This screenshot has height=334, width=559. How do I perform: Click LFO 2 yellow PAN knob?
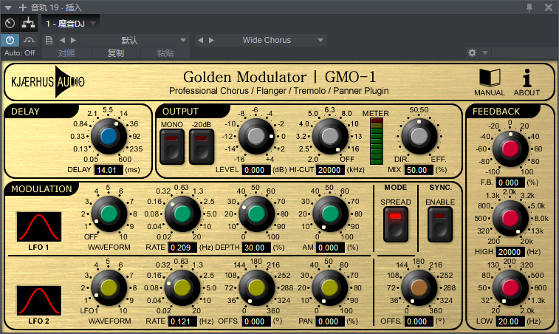[x=330, y=287]
